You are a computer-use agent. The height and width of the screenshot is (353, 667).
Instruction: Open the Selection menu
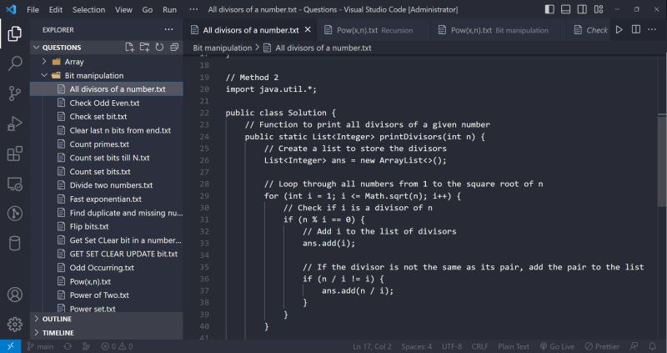pyautogui.click(x=88, y=9)
